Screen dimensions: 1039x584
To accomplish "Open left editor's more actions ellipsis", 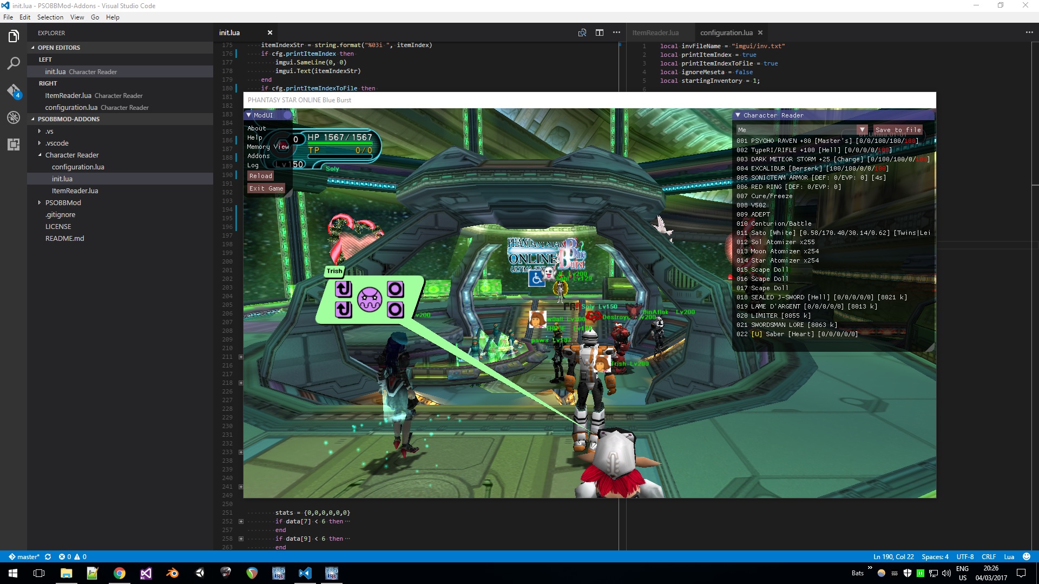I will [x=616, y=32].
